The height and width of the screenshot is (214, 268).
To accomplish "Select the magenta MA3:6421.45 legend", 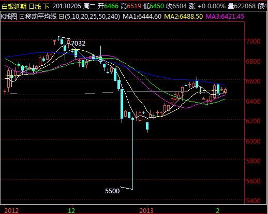I will click(x=225, y=17).
